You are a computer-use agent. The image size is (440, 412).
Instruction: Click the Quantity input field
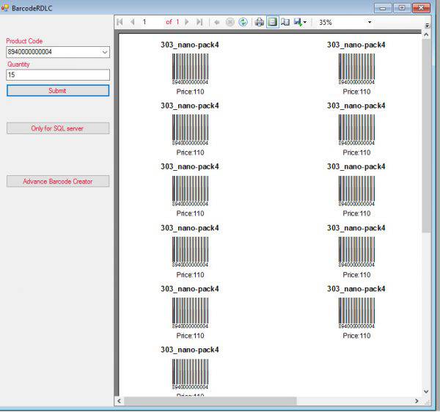[57, 75]
